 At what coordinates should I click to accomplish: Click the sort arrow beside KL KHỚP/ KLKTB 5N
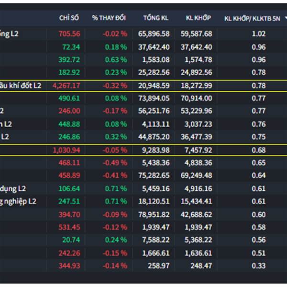point(286,18)
